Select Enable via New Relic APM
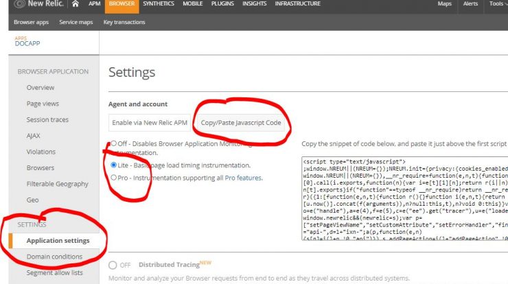The width and height of the screenshot is (508, 284). pos(150,123)
